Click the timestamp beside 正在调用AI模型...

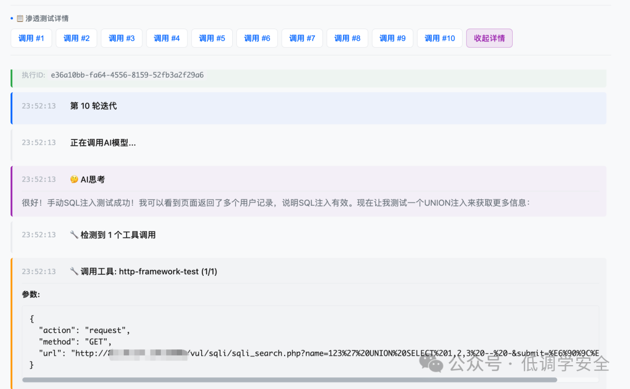[x=38, y=143]
